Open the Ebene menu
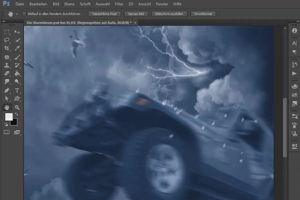The height and width of the screenshot is (200, 300). 69,4
